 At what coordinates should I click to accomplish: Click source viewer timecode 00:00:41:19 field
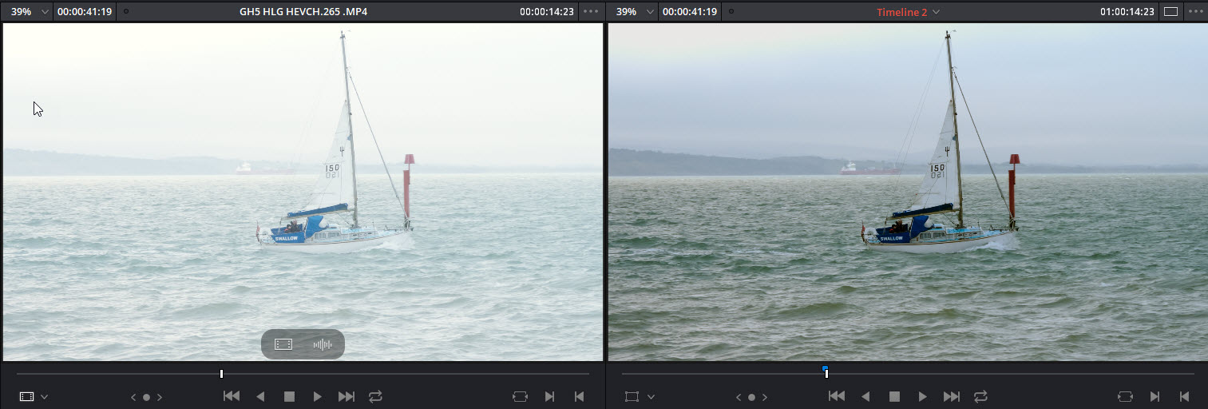coord(85,12)
